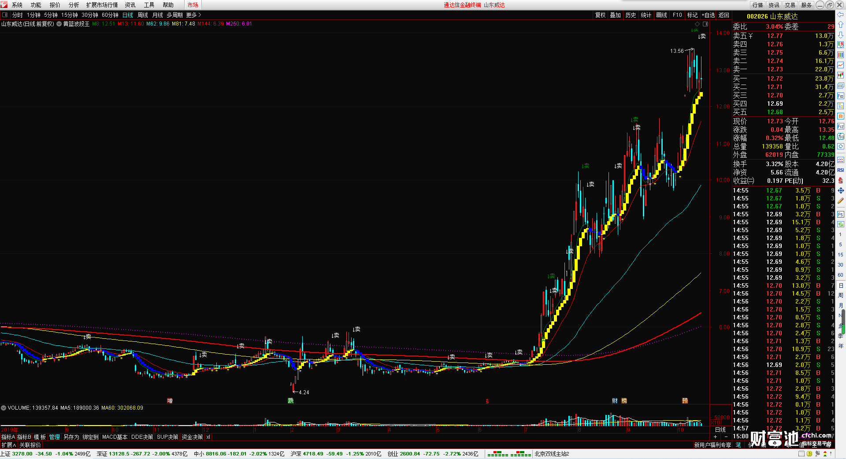Click the orange 自 self-select sidebar icon
The width and height of the screenshot is (846, 459).
(x=841, y=116)
